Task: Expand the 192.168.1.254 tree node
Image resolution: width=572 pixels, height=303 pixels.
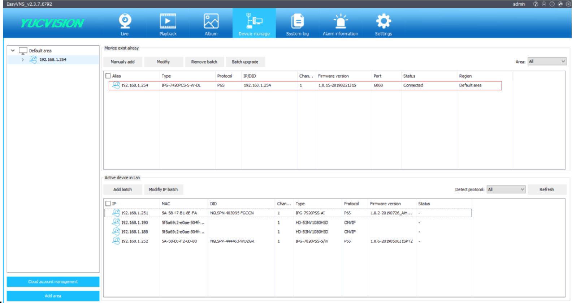Action: pyautogui.click(x=23, y=60)
